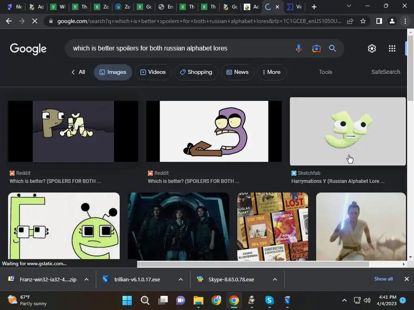Open the Google apps grid
The width and height of the screenshot is (414, 310).
(x=392, y=48)
